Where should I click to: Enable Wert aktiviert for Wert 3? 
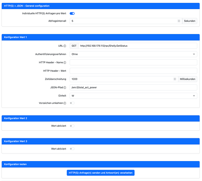pyautogui.click(x=72, y=149)
